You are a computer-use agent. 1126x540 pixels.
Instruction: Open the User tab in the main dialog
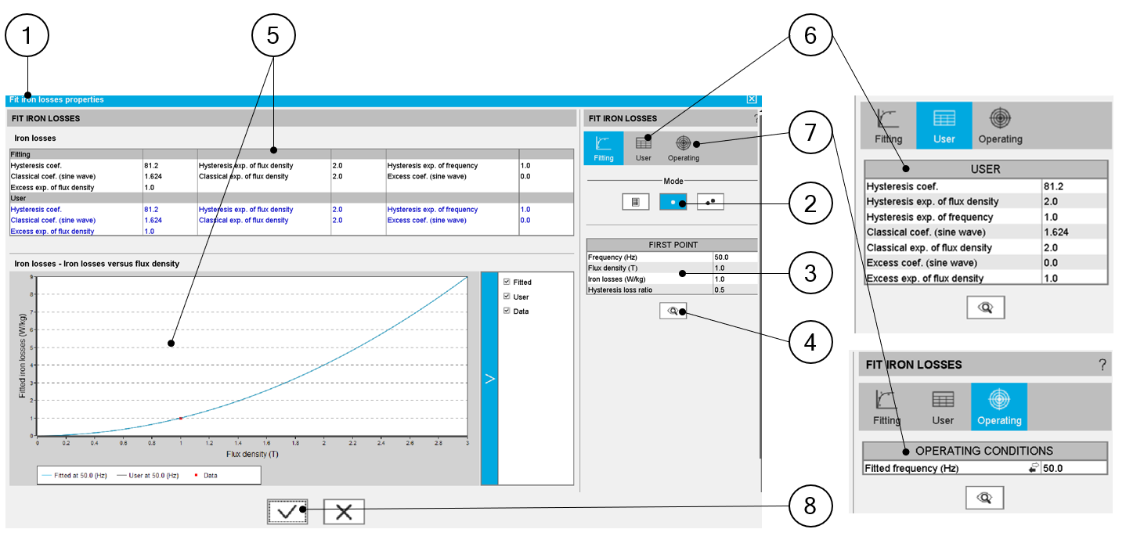click(643, 148)
